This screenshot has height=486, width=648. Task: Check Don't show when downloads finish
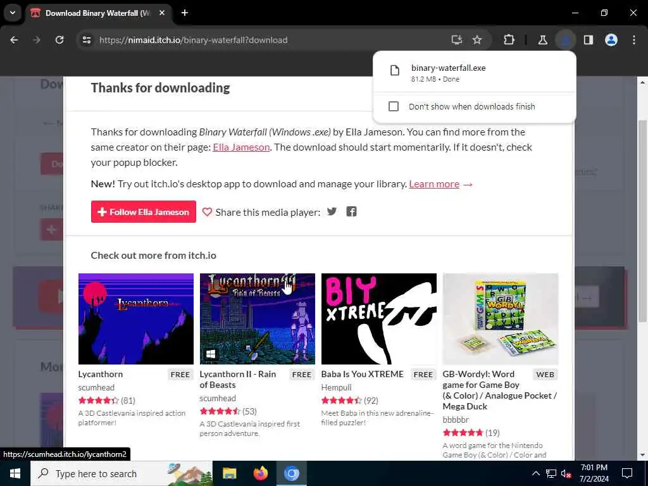point(394,106)
